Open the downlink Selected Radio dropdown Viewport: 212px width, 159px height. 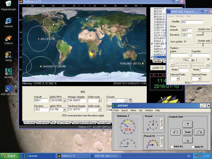coord(199,79)
